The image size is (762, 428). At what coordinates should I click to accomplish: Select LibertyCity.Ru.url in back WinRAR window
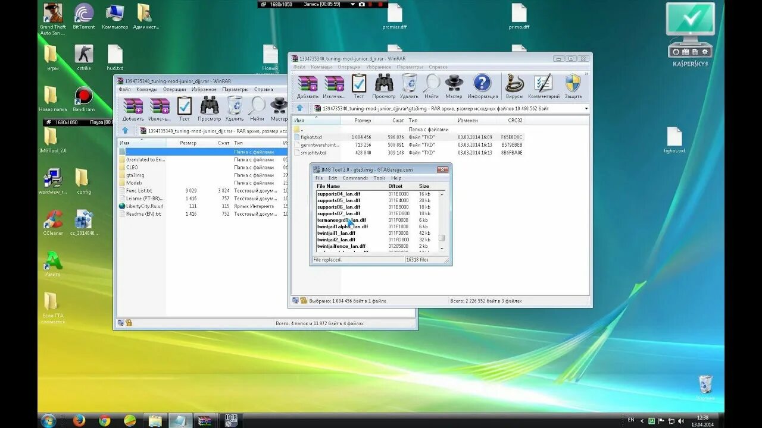tap(144, 206)
